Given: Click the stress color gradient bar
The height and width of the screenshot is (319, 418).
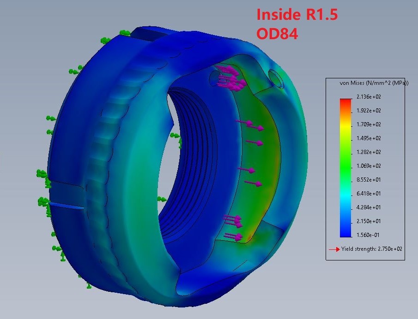Looking at the screenshot, I should pyautogui.click(x=345, y=168).
